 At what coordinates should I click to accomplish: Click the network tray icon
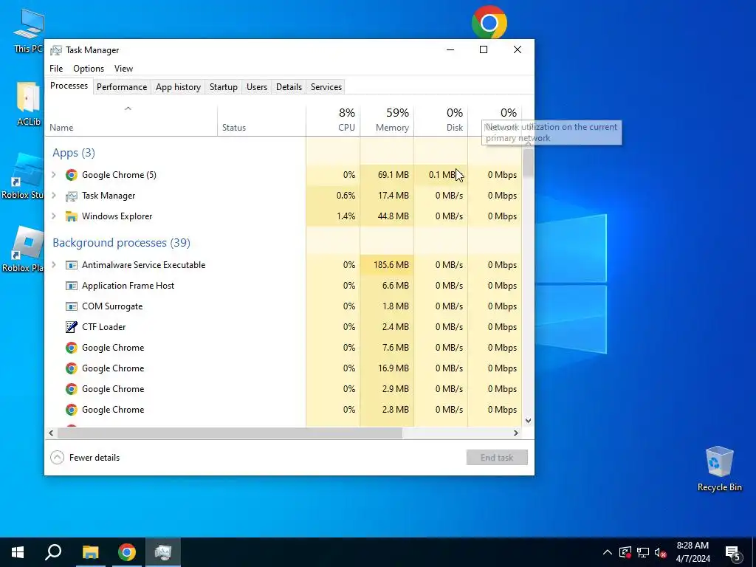(643, 552)
